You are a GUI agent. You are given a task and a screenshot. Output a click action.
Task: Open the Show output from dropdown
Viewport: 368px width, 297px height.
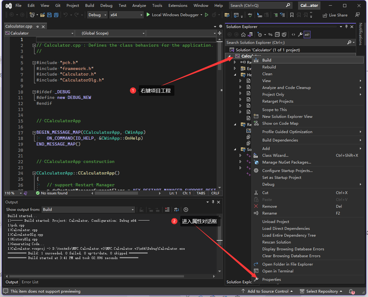[88, 210]
